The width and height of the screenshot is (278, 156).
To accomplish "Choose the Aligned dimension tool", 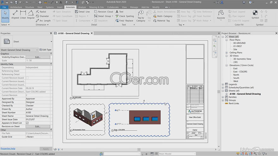I will click(15, 15).
